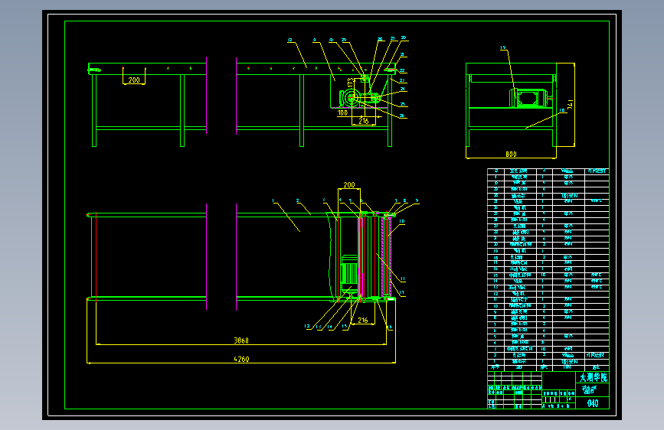Click the 800 width dimension text

tap(511, 154)
